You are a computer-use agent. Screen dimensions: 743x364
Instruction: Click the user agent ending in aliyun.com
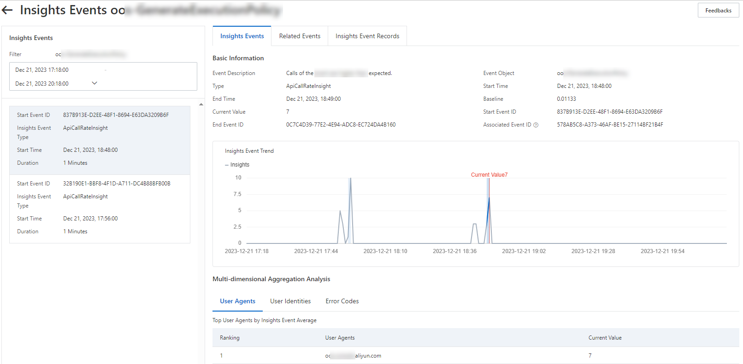(353, 356)
